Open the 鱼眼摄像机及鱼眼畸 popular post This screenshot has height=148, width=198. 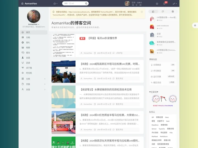click(166, 42)
